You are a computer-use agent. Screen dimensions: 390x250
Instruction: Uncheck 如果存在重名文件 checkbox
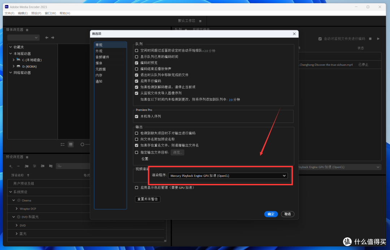136,145
